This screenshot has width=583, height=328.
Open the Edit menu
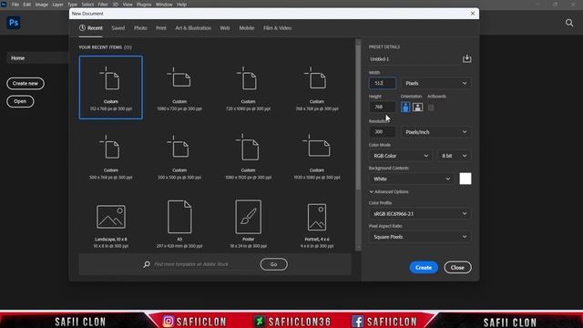click(27, 5)
